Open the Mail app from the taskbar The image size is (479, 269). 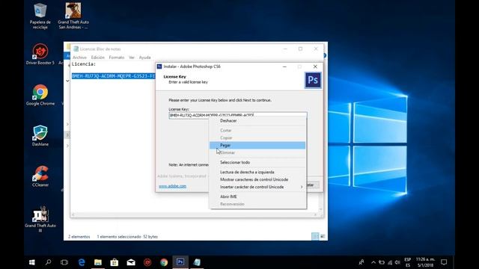(131, 262)
